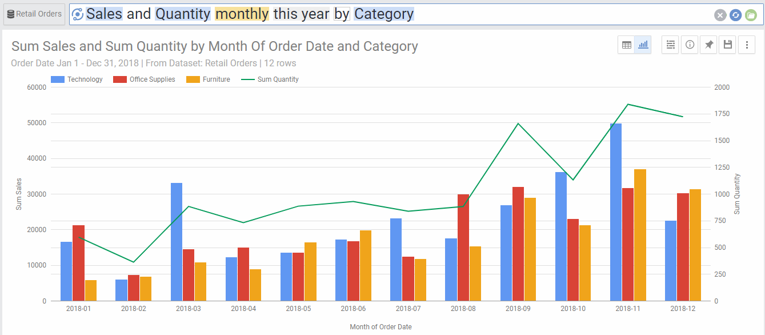Pin this chart with the pin icon

(x=708, y=45)
